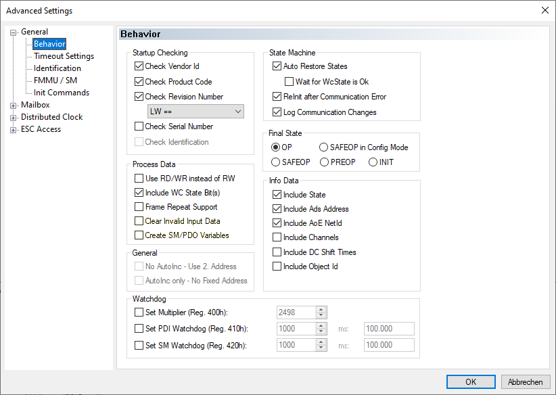This screenshot has width=556, height=395.
Task: Tick the Clear Invalid Input Data checkbox
Action: (139, 221)
